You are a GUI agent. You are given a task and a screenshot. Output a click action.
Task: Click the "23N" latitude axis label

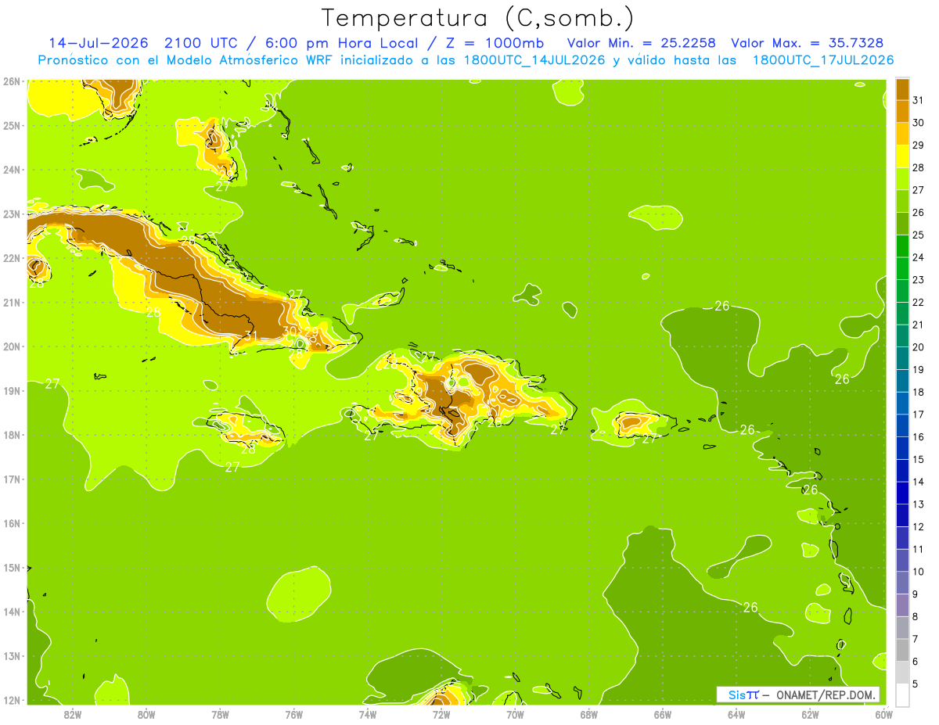(12, 214)
